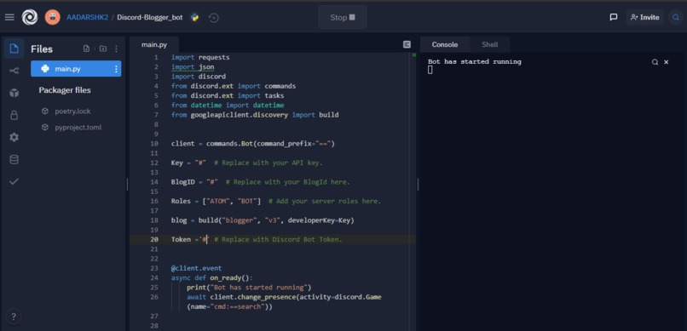687x331 pixels.
Task: Click the editor layout toggle icon
Action: 407,44
